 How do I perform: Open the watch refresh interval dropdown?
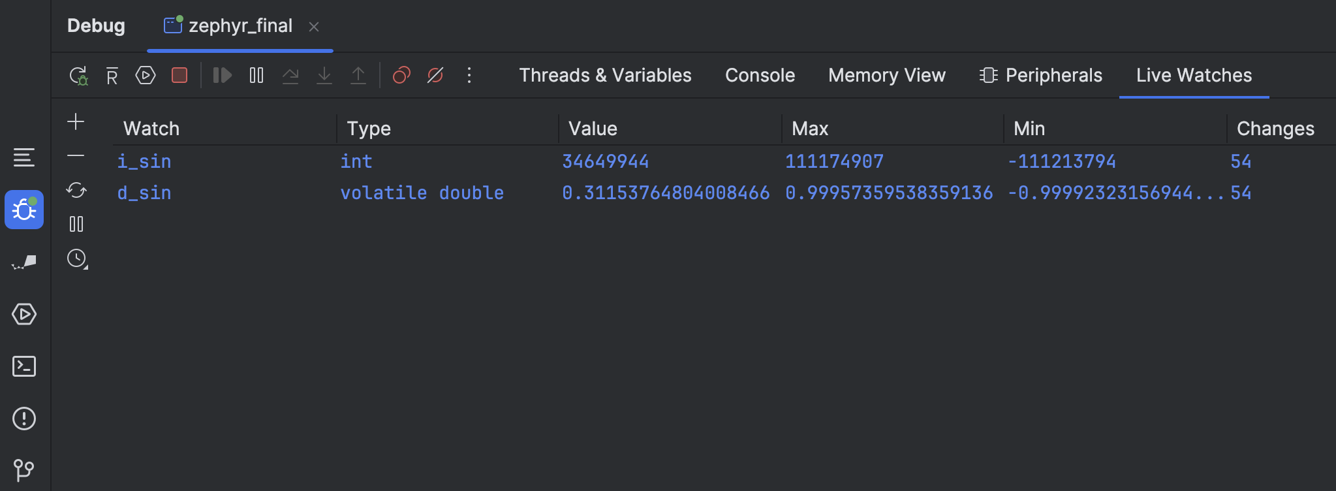coord(78,259)
